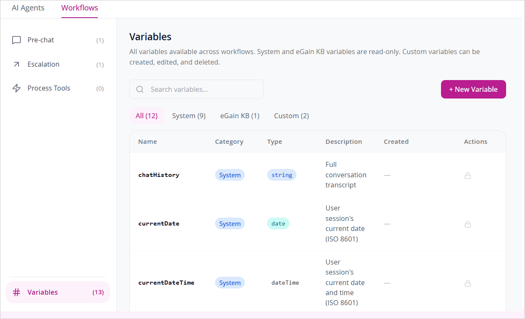Click the currentDate ISO 8601 description
Image resolution: width=525 pixels, height=319 pixels.
pyautogui.click(x=345, y=223)
